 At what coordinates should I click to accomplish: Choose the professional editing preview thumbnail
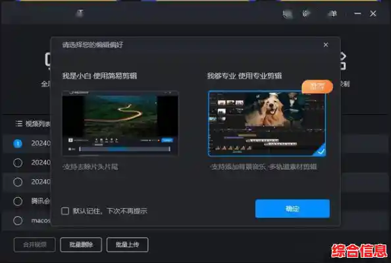tap(267, 124)
